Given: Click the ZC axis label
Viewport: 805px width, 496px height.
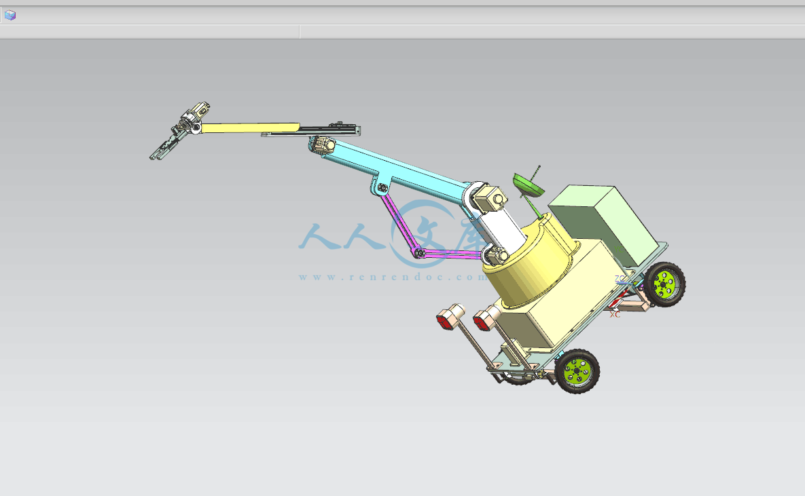Looking at the screenshot, I should [x=621, y=279].
